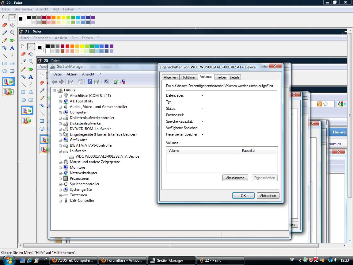Open the Windows Start orb

pos(9,260)
